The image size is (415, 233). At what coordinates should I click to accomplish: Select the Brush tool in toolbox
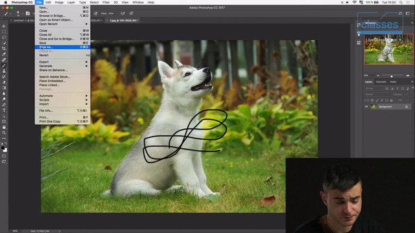(4, 65)
